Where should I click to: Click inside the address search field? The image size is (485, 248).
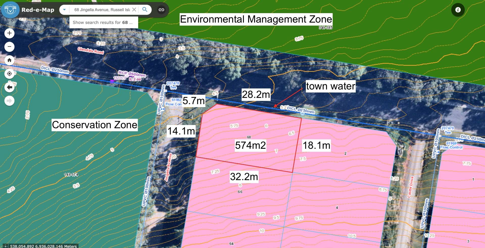click(x=102, y=10)
